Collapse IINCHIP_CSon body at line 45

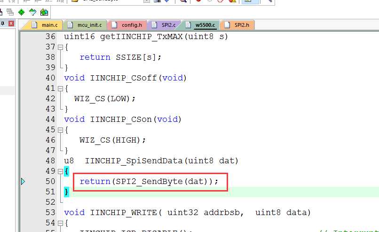pos(60,130)
